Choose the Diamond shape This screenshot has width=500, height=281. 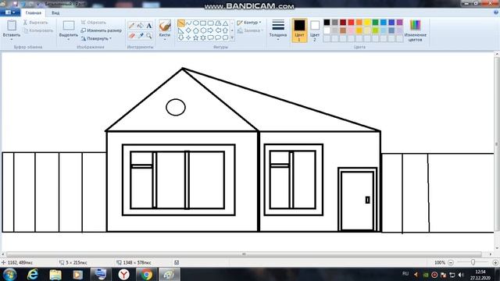188,30
